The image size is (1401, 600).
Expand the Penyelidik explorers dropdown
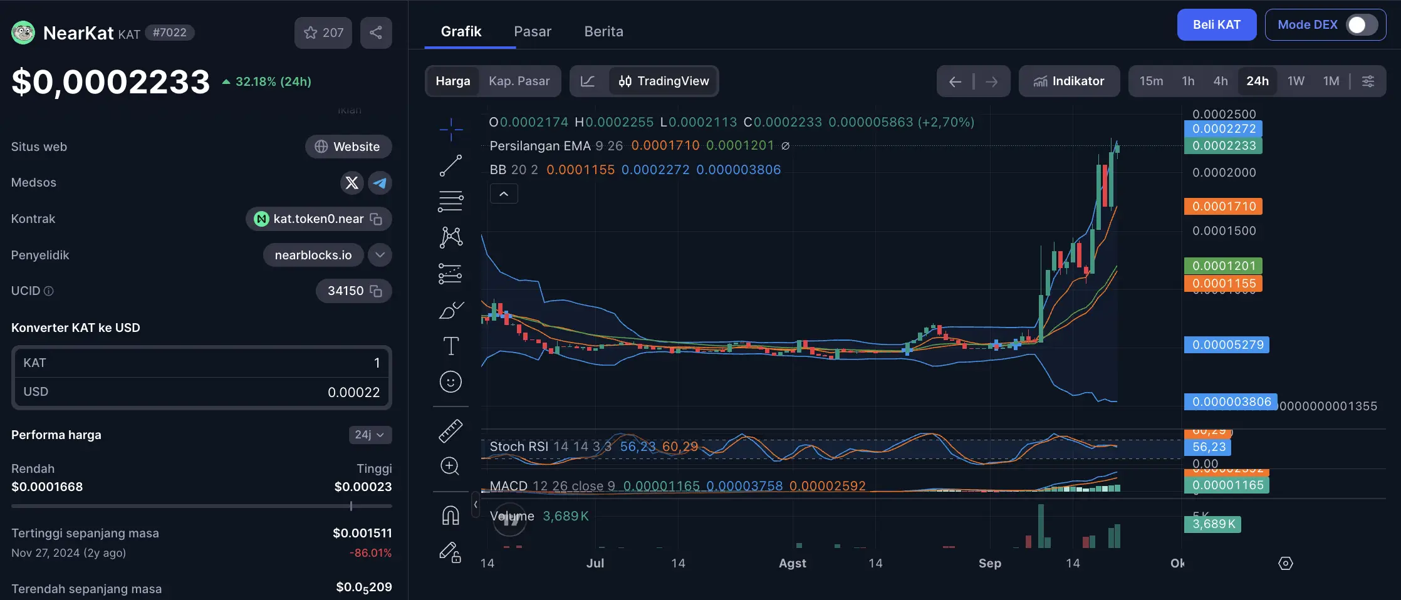[380, 255]
